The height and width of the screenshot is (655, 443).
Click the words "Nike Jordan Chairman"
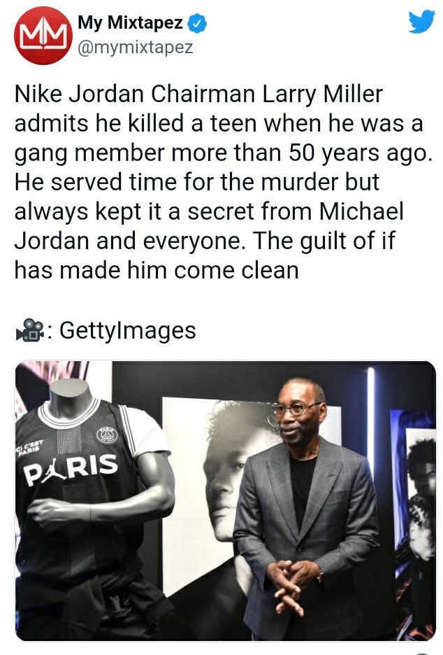tap(135, 94)
